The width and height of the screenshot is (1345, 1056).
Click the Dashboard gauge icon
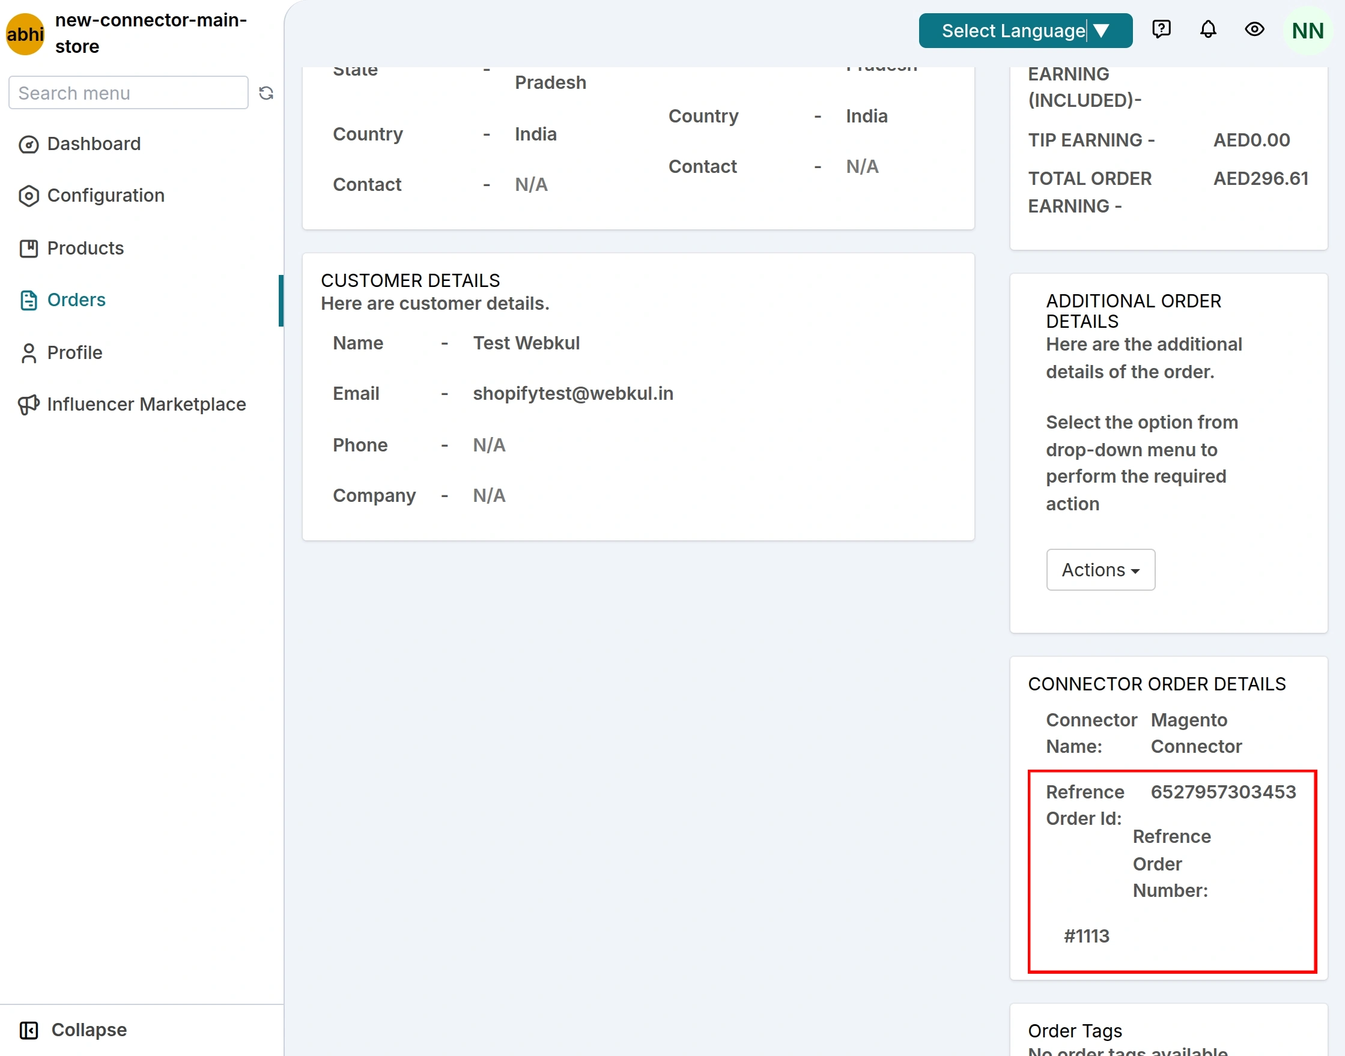[28, 144]
